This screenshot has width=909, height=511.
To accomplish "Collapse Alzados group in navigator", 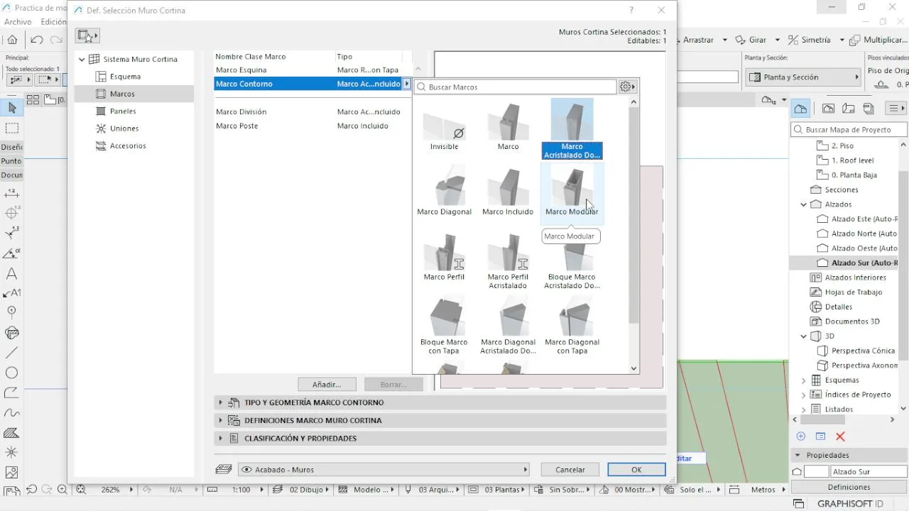I will coord(804,204).
